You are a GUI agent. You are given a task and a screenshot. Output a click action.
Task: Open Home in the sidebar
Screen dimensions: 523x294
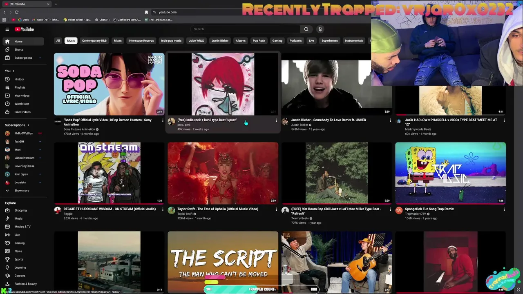23,41
